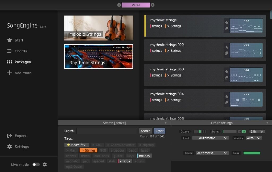Favorite rhythmic strings 003
Viewport: 272px width, 172px height.
(x=227, y=72)
